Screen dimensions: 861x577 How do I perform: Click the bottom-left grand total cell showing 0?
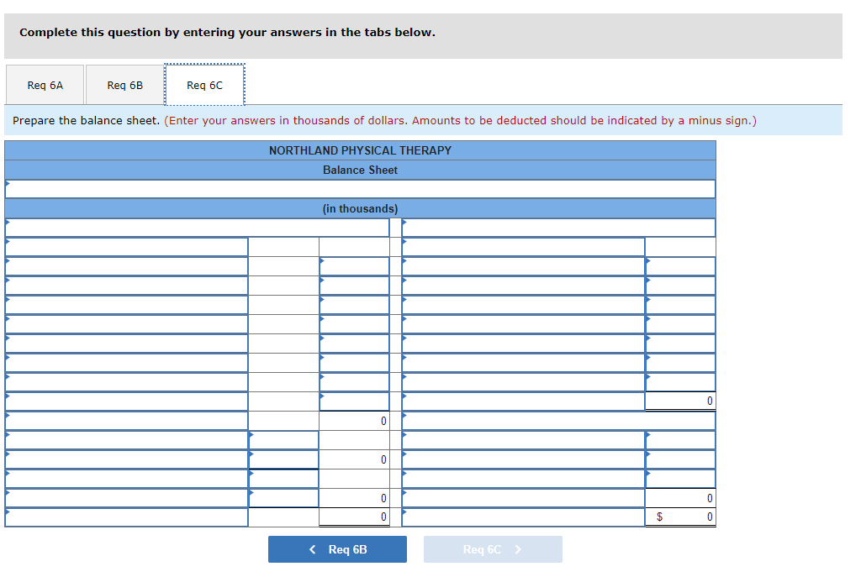[x=354, y=517]
